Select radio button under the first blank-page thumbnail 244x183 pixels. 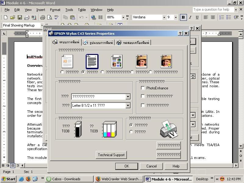point(62,72)
